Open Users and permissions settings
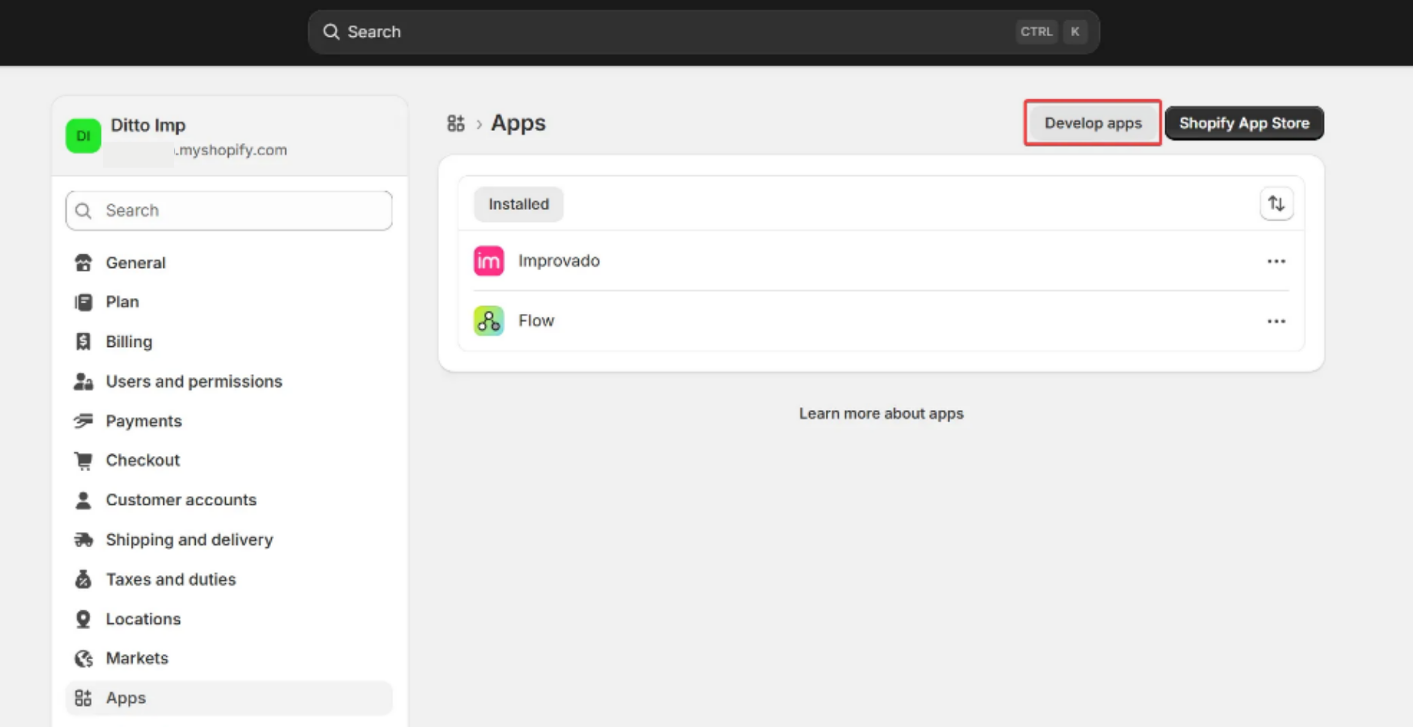Image resolution: width=1413 pixels, height=727 pixels. pos(193,382)
